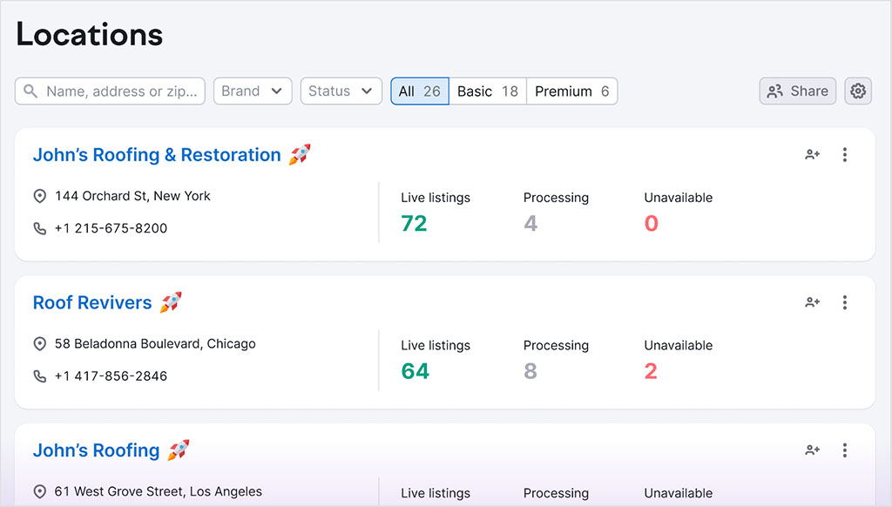
Task: Click the add-user icon on John's Roofing card
Action: click(x=813, y=450)
